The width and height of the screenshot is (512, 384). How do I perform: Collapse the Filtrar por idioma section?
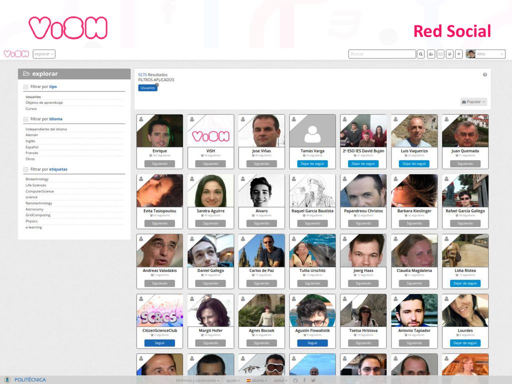[25, 119]
